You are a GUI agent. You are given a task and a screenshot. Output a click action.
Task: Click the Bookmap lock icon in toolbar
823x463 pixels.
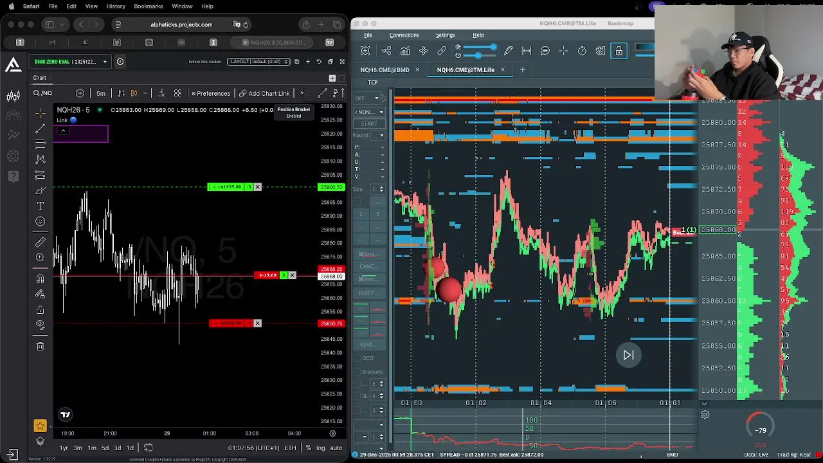pyautogui.click(x=619, y=51)
